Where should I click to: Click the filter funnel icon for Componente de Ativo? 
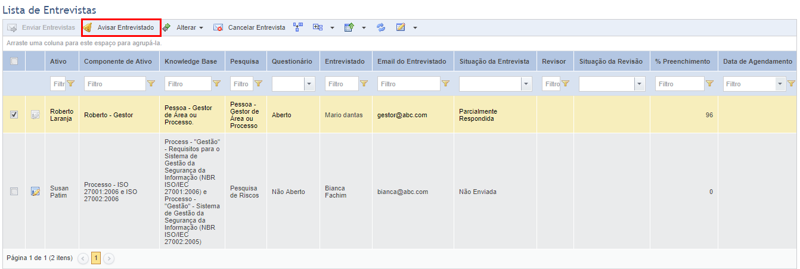click(x=151, y=84)
